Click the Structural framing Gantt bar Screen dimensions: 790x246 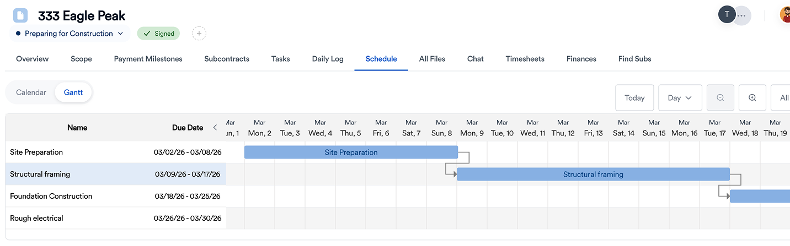(593, 174)
